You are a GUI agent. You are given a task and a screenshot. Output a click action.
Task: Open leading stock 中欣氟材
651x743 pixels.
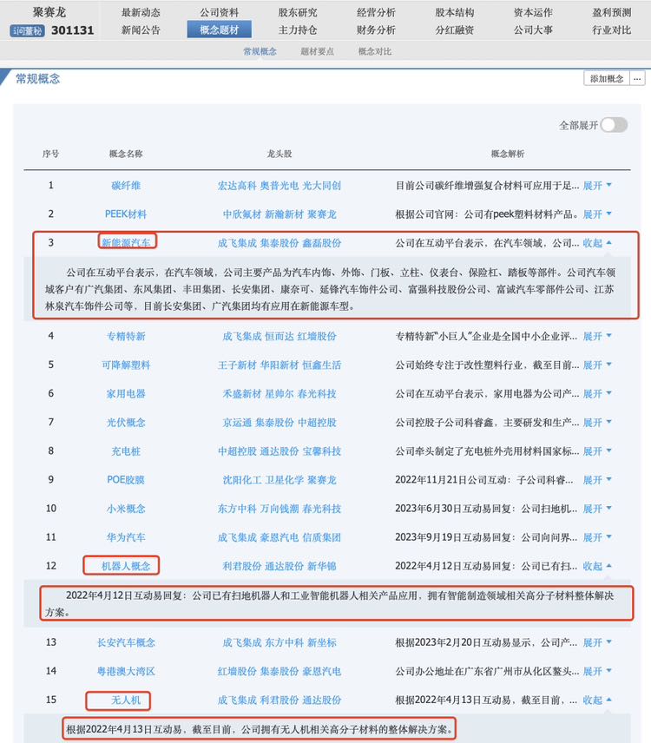pos(241,214)
